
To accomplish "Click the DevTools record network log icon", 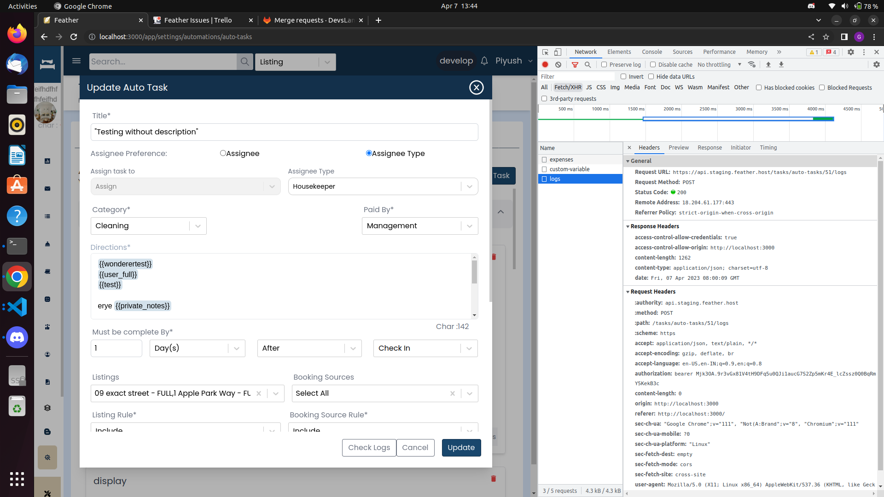I will point(545,65).
